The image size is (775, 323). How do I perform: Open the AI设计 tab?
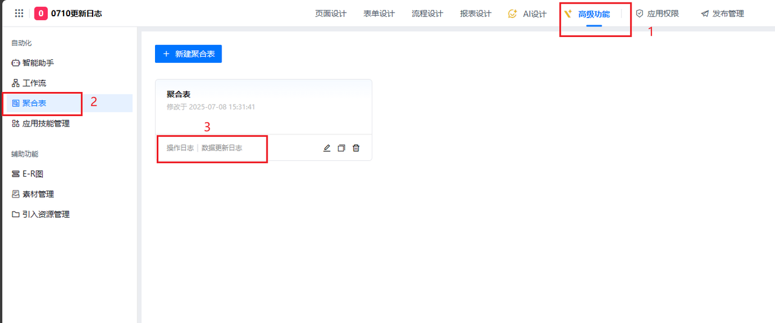527,13
